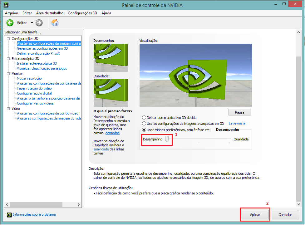Click the Pausa button
The height and width of the screenshot is (225, 305).
[x=240, y=112]
